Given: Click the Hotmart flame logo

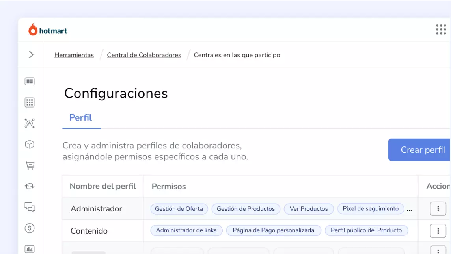Looking at the screenshot, I should 32,30.
